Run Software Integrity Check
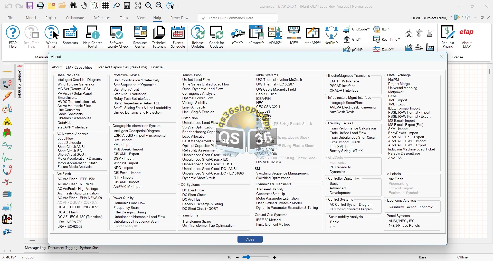Screen dimensions: 493x261 click(x=116, y=37)
